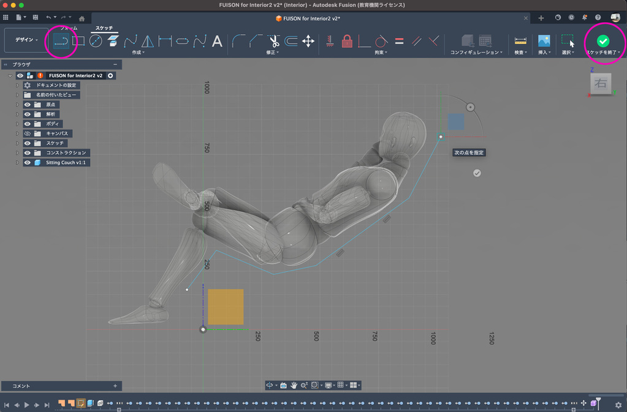Toggle visibility of Sitting Couch v1:1

pyautogui.click(x=28, y=163)
